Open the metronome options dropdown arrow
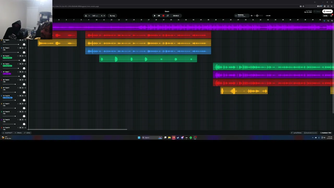The image size is (334, 188). 89,16
